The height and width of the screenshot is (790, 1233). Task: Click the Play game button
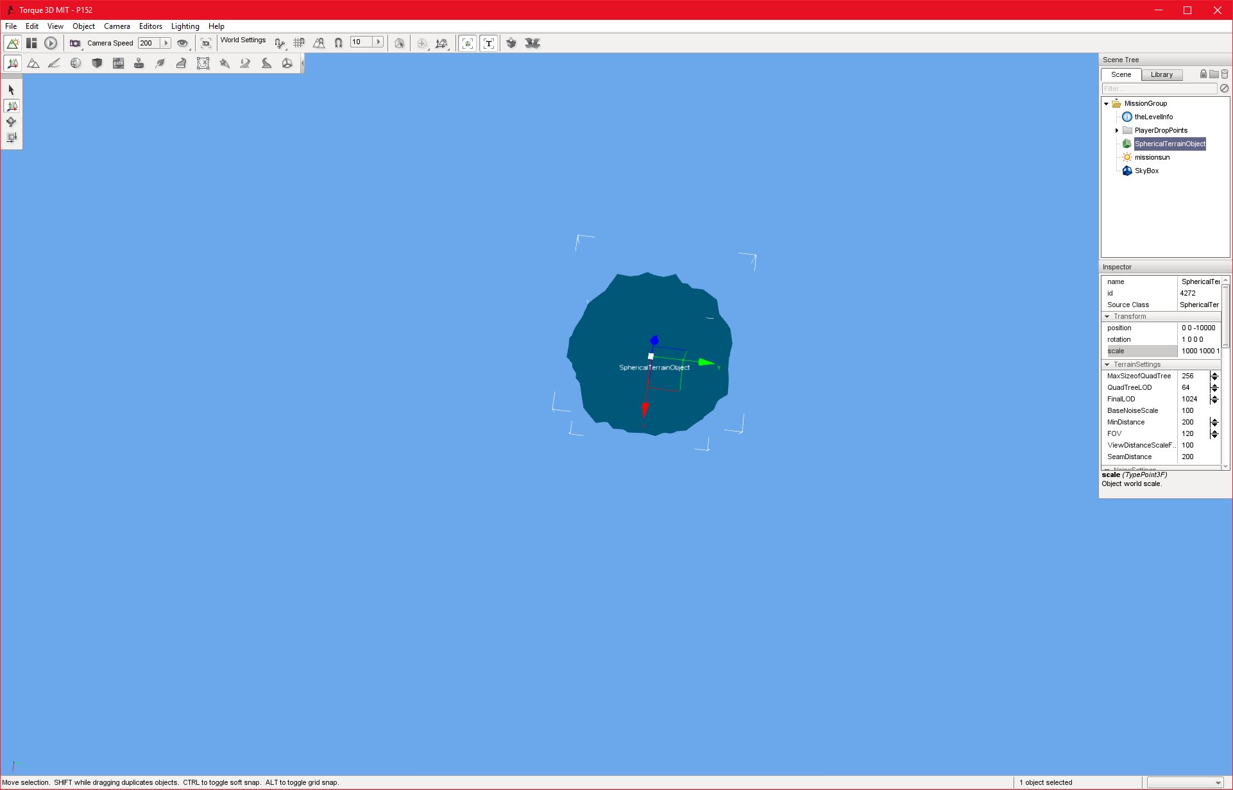[x=51, y=43]
